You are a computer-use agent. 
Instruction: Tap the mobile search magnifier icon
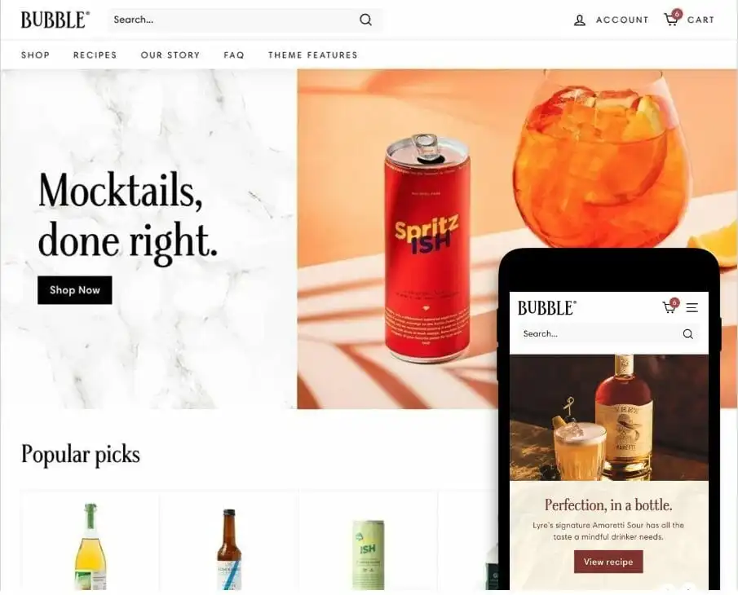(x=687, y=334)
